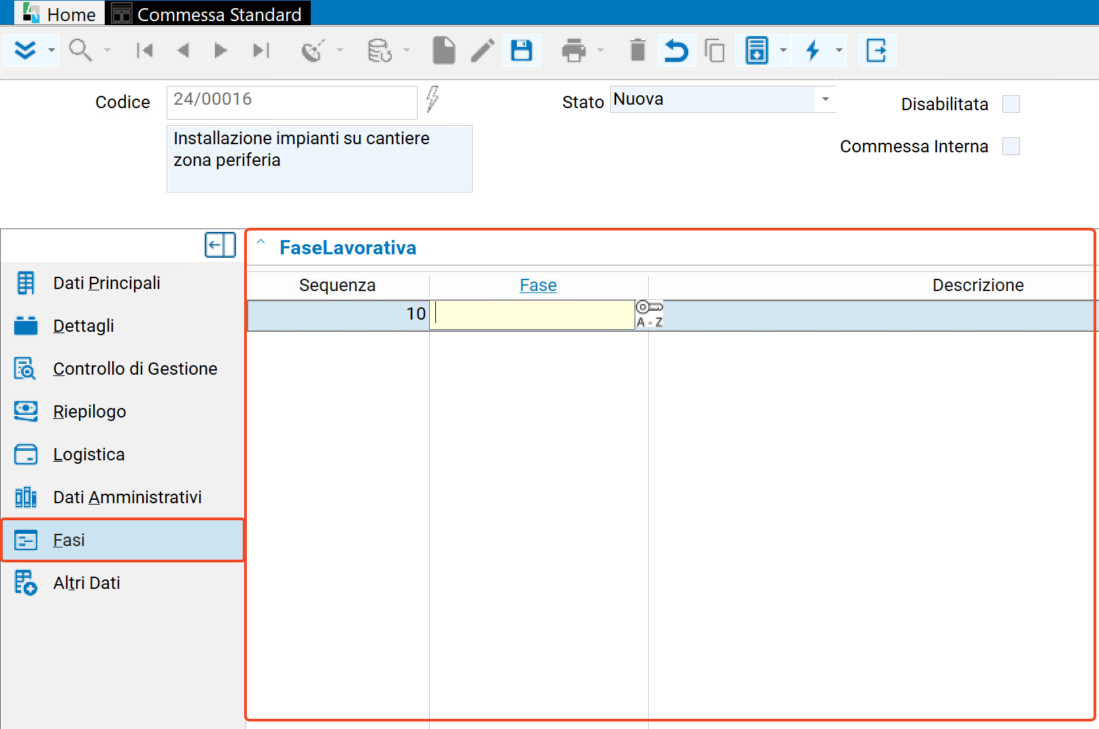Click the database refresh toolbar icon
Screen dimensions: 1099x729
379,50
